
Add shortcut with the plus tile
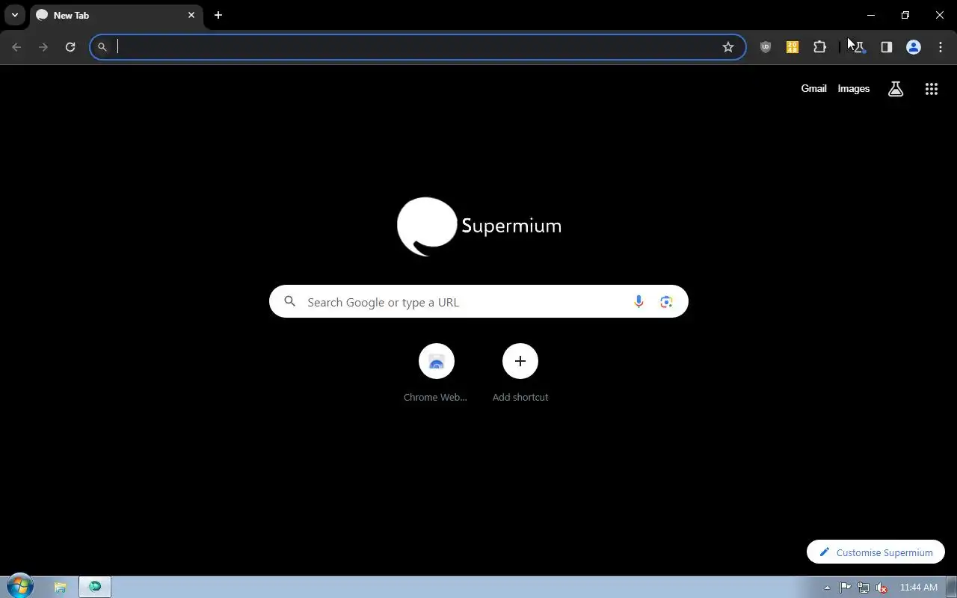[520, 372]
